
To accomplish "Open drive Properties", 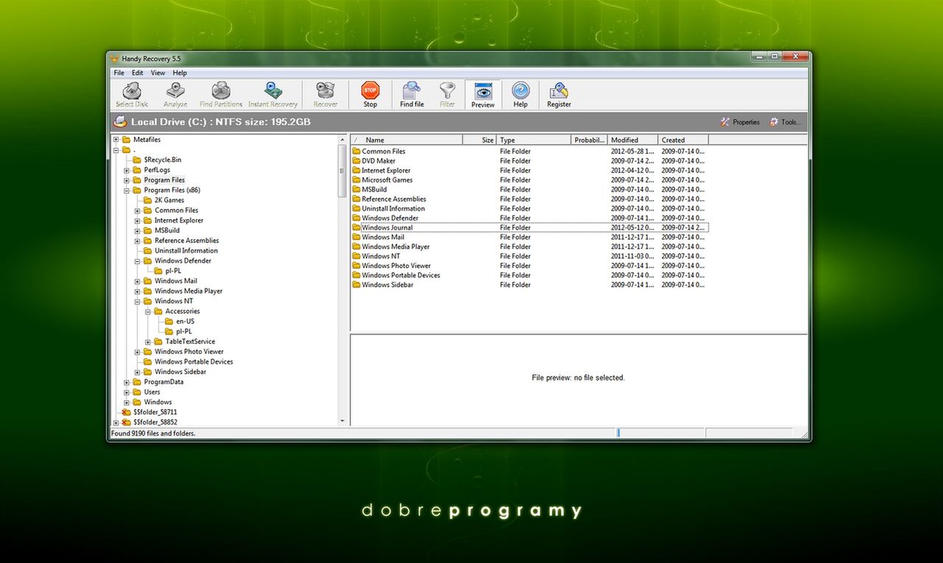I will [740, 122].
